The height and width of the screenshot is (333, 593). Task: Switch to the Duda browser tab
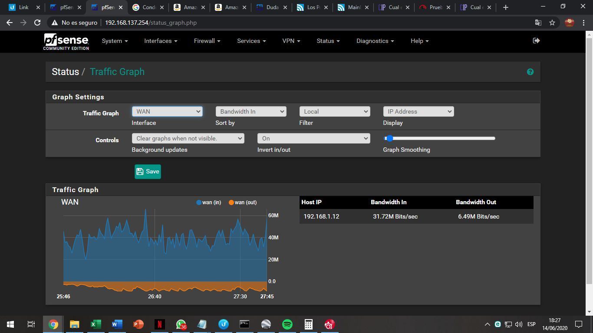coord(271,7)
